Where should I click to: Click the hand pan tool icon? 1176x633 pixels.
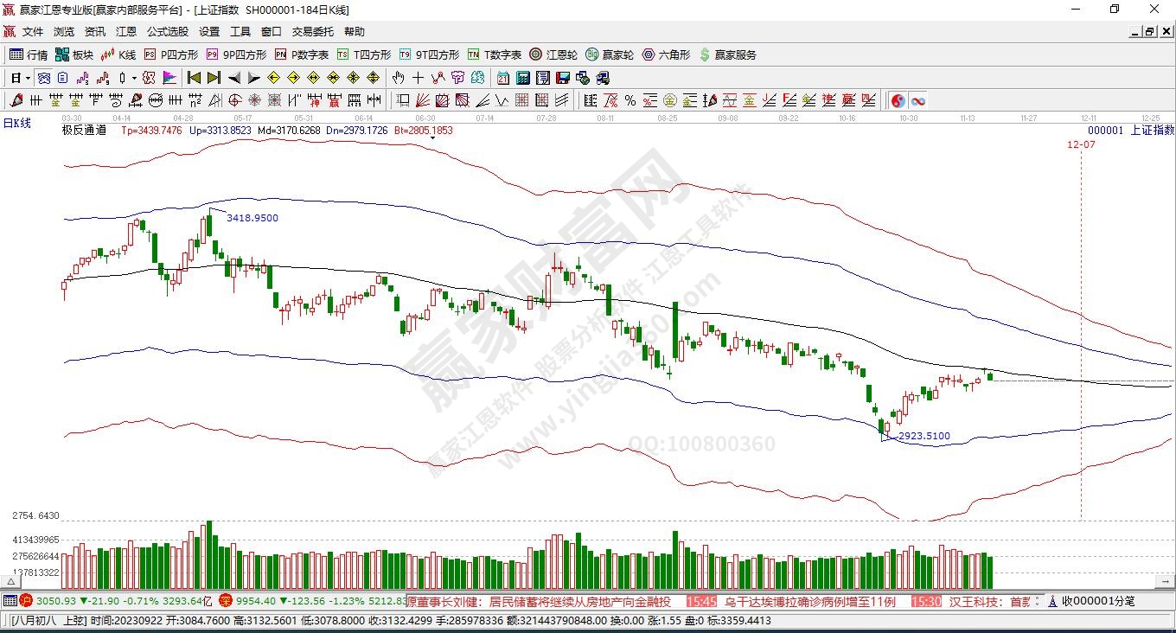click(399, 78)
